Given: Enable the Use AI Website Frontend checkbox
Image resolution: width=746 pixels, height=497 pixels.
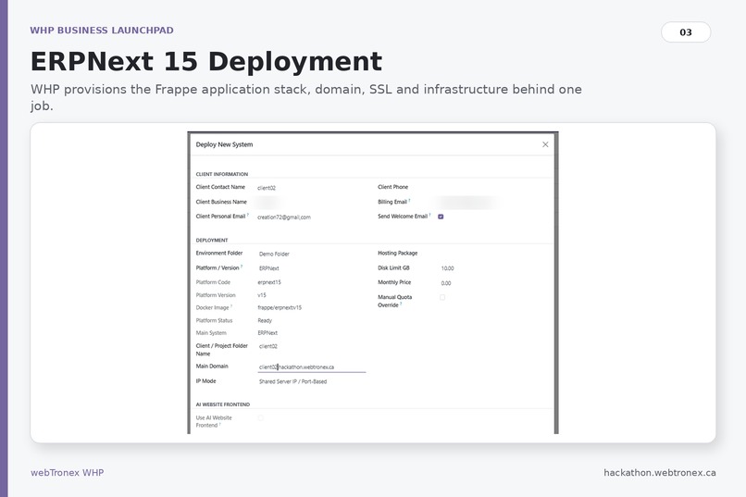Looking at the screenshot, I should 260,418.
